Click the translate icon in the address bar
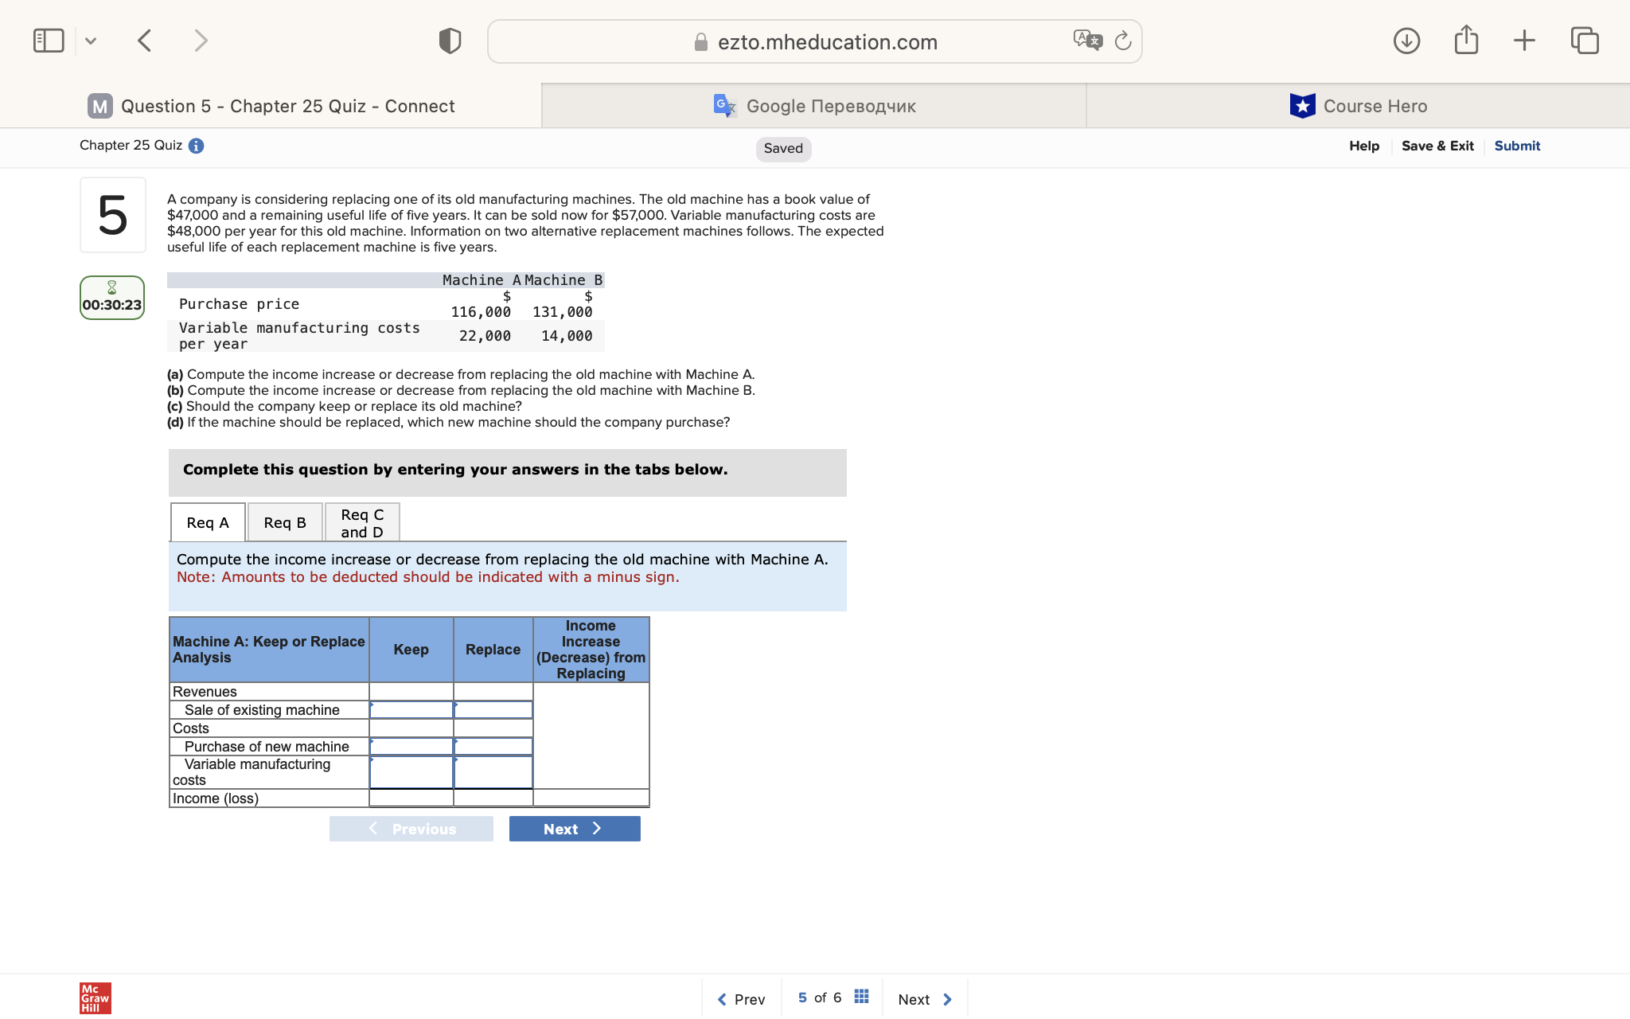Viewport: 1630px width, 1019px height. [1087, 40]
